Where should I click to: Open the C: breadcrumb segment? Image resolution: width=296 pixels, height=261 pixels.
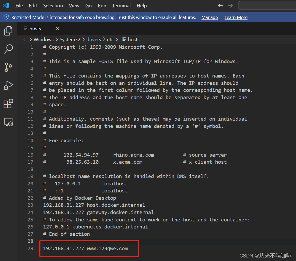[x=26, y=39]
